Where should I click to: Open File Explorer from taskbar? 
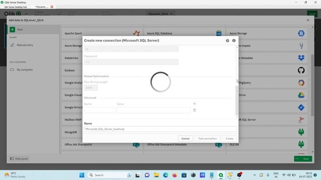(x=156, y=175)
